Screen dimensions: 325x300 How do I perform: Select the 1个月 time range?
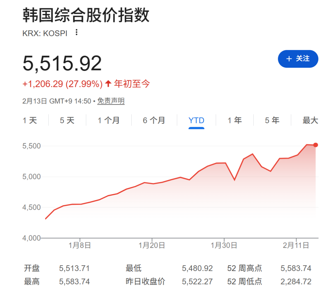[x=108, y=120]
